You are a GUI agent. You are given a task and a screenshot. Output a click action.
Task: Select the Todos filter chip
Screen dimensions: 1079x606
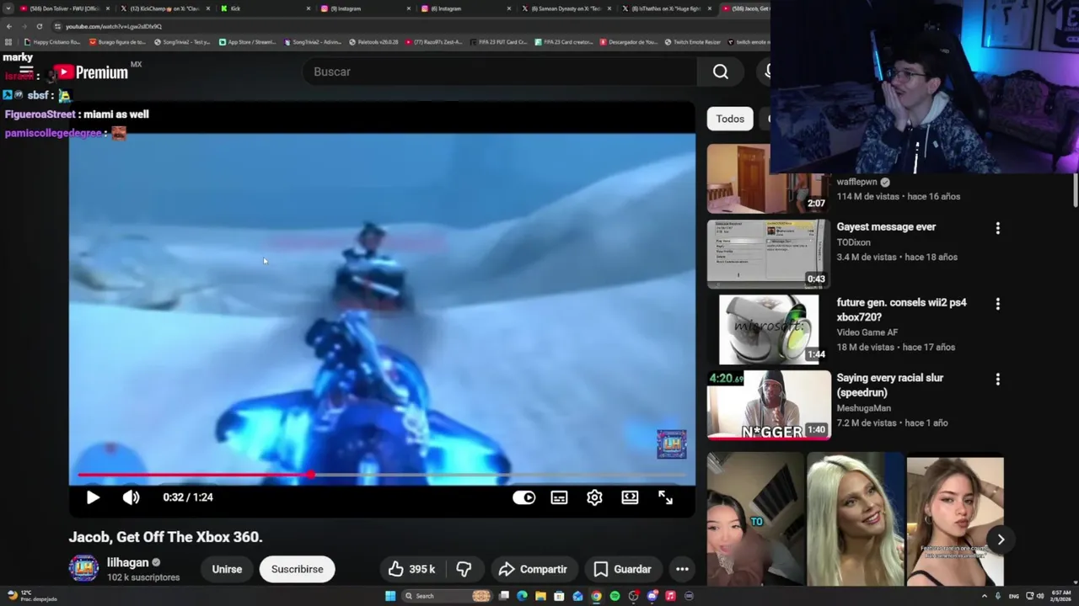(x=730, y=119)
